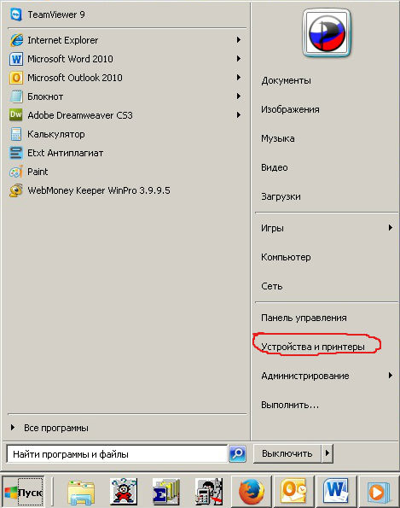400x508 pixels.
Task: Open the Калькулятор icon
Action: (x=16, y=134)
